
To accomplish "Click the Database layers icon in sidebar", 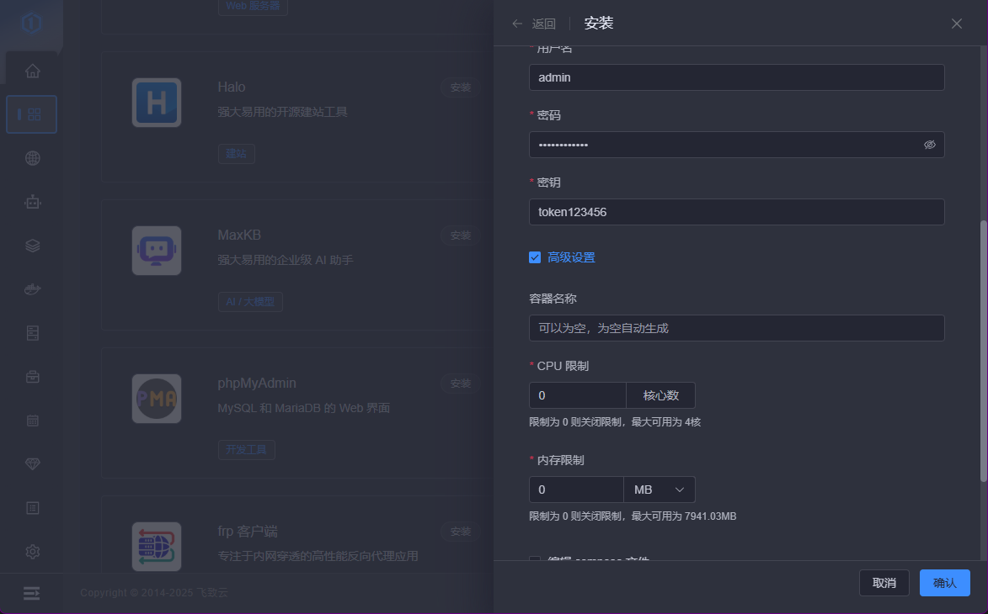I will coord(32,245).
